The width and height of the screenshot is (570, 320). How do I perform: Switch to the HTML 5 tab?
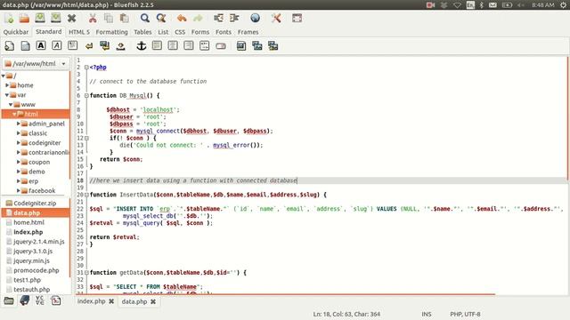tap(79, 32)
